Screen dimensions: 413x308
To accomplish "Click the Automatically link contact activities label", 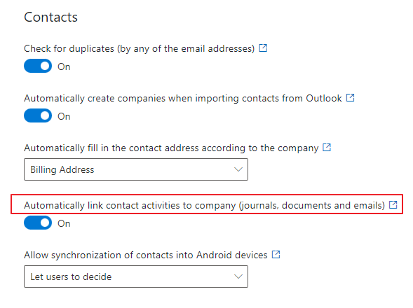I will pyautogui.click(x=204, y=205).
